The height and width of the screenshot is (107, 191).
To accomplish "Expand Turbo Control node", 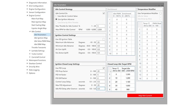I will (30, 54).
